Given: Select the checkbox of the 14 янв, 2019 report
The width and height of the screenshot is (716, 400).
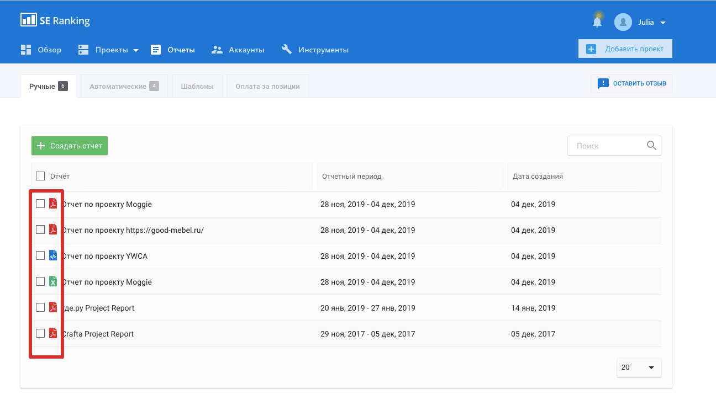Looking at the screenshot, I should coord(40,307).
